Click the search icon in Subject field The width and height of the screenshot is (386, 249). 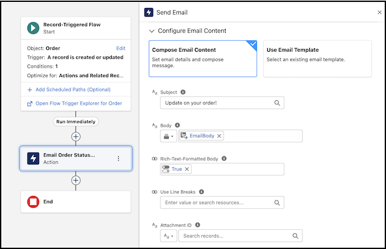click(x=277, y=103)
